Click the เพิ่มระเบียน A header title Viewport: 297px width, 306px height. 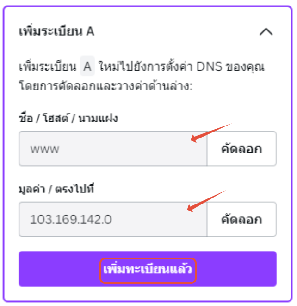pos(56,31)
